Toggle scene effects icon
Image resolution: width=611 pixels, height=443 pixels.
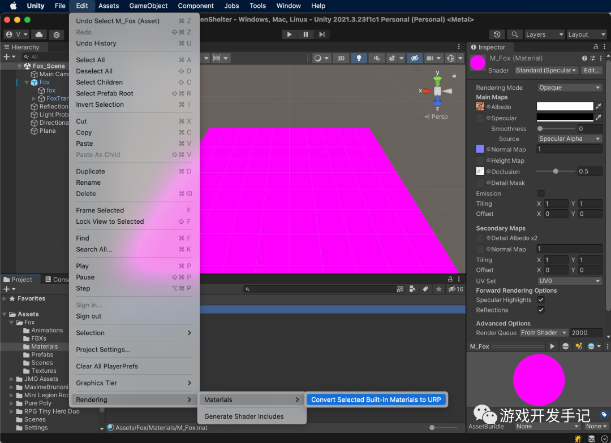pos(391,58)
